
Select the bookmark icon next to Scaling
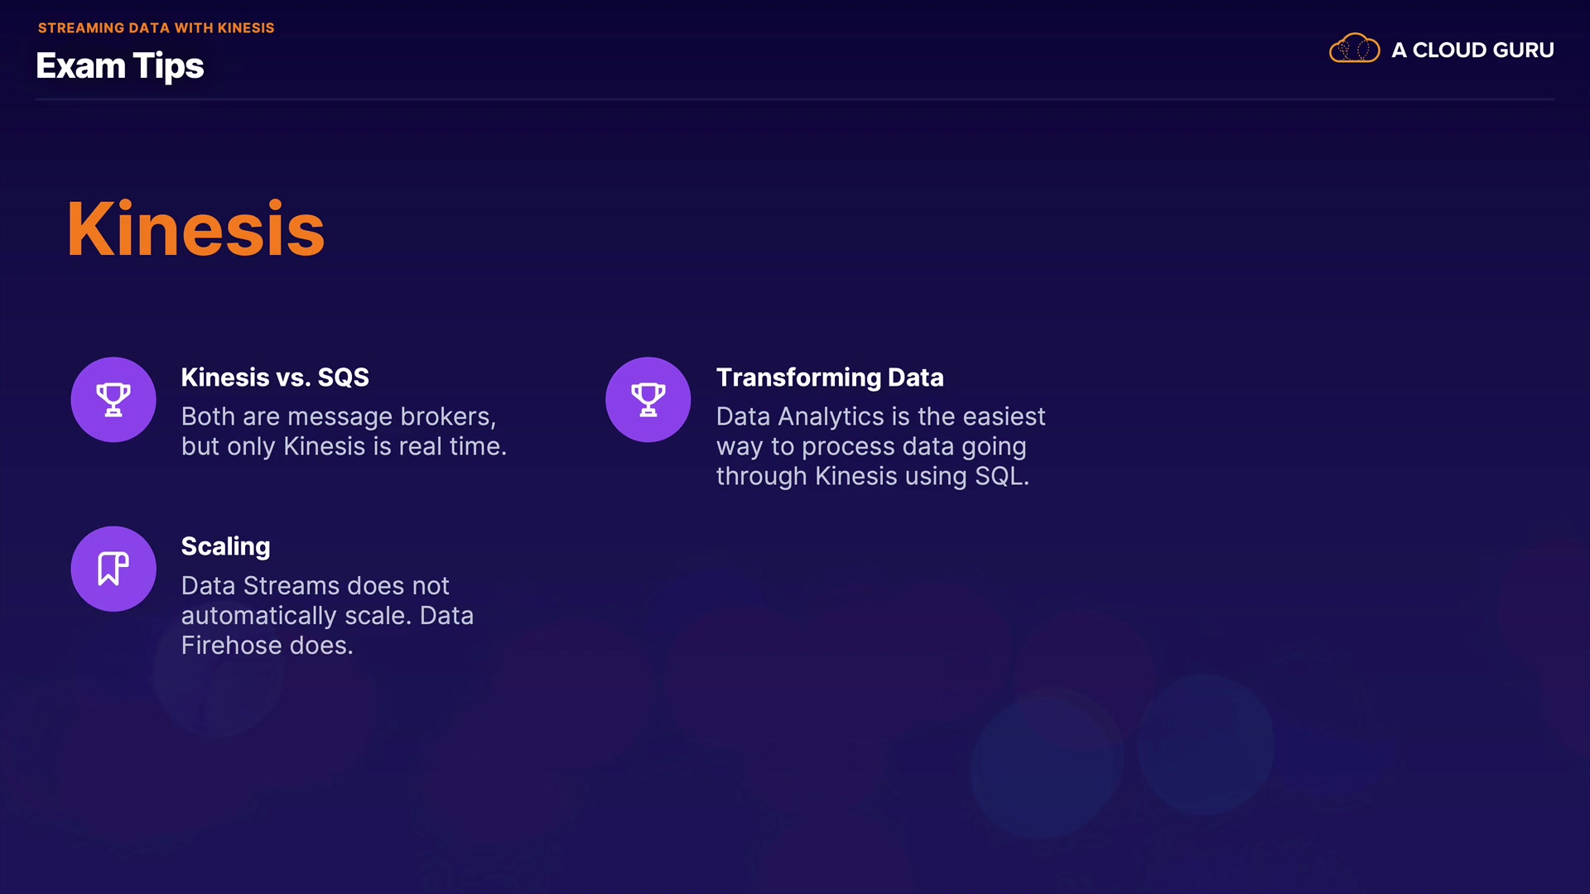(113, 569)
